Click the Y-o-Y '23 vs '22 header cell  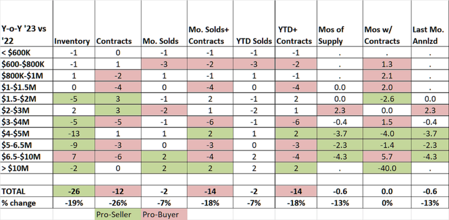click(x=26, y=24)
